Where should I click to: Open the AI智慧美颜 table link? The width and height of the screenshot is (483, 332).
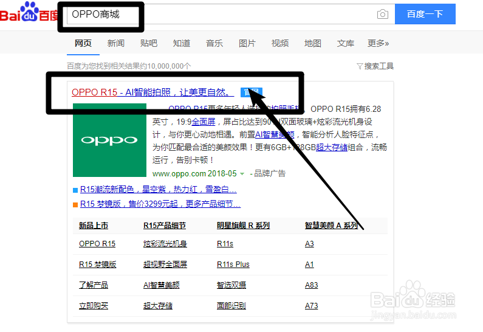point(162,285)
